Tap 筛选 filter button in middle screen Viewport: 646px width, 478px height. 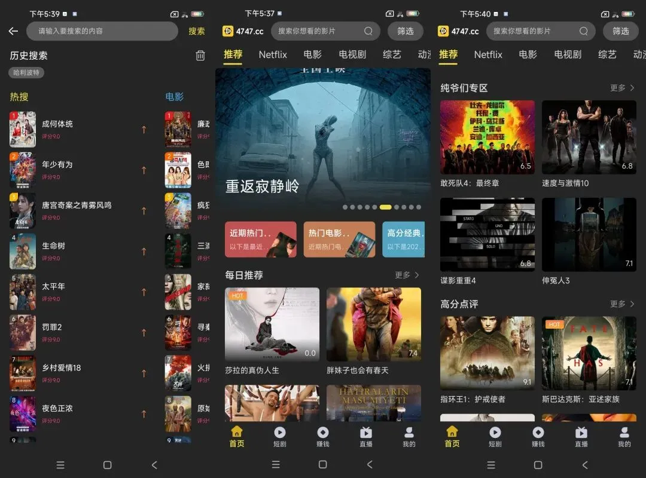tap(406, 31)
